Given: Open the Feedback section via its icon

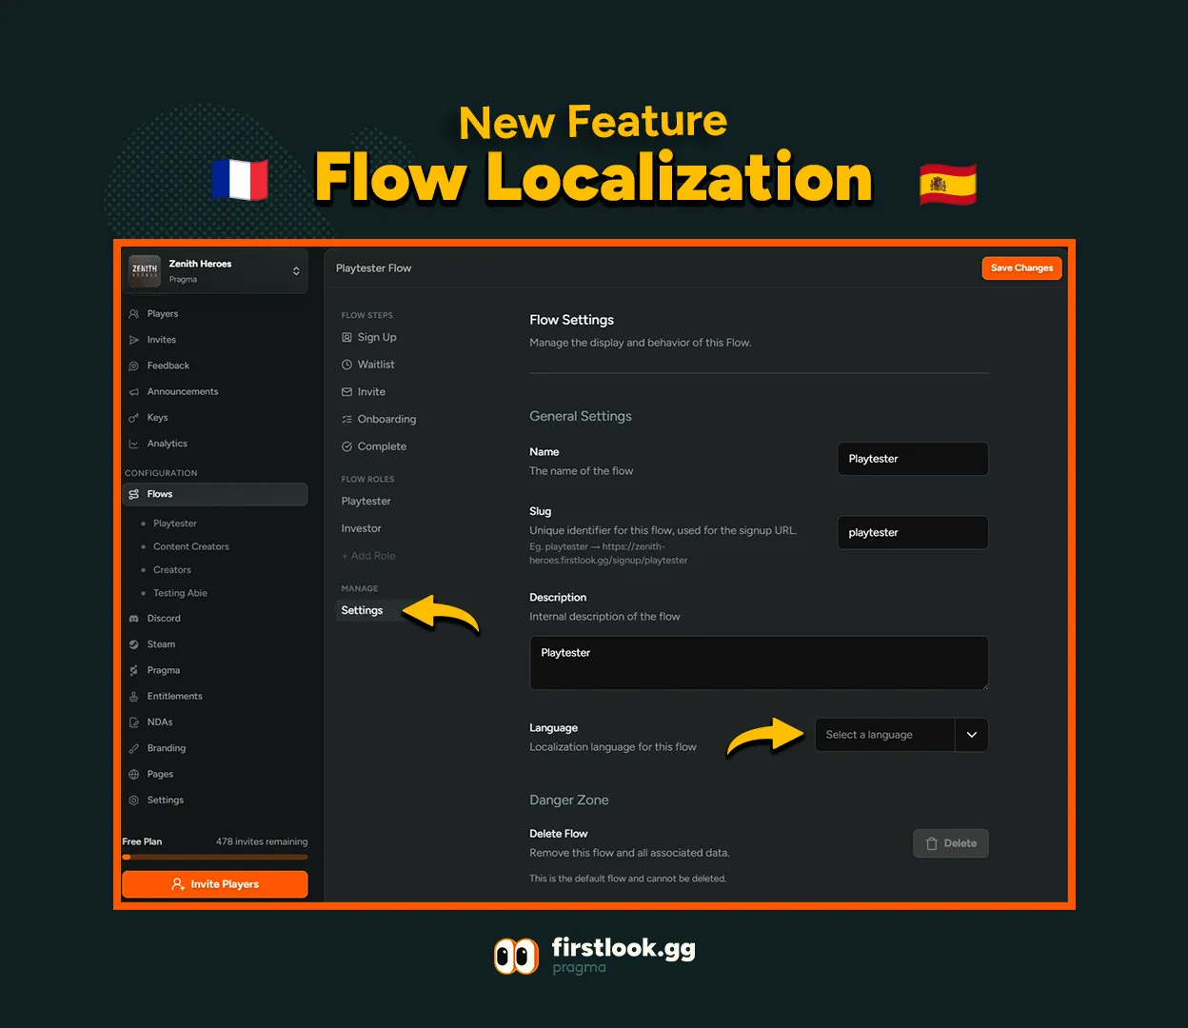Looking at the screenshot, I should point(134,366).
